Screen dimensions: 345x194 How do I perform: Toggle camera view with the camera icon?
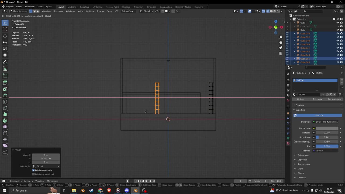point(281,48)
